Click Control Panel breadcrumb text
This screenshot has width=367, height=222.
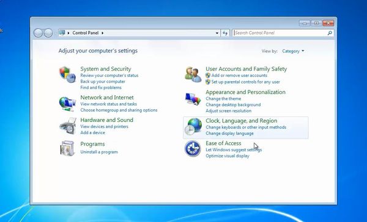click(x=86, y=33)
